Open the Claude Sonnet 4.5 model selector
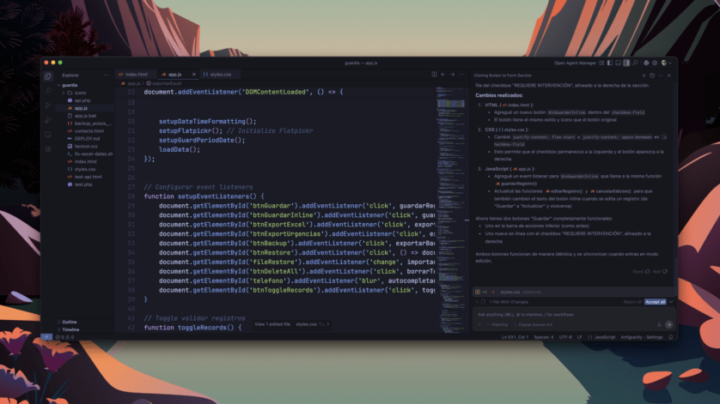Image resolution: width=720 pixels, height=404 pixels. pyautogui.click(x=533, y=325)
